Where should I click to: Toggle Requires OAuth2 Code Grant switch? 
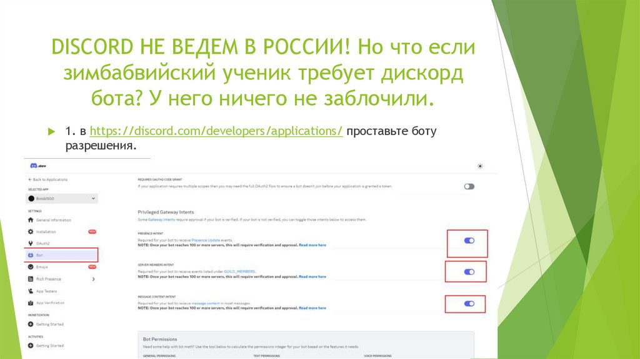click(469, 186)
